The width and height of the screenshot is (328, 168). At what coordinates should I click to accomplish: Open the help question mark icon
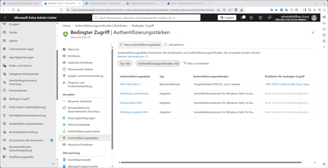coord(261,18)
